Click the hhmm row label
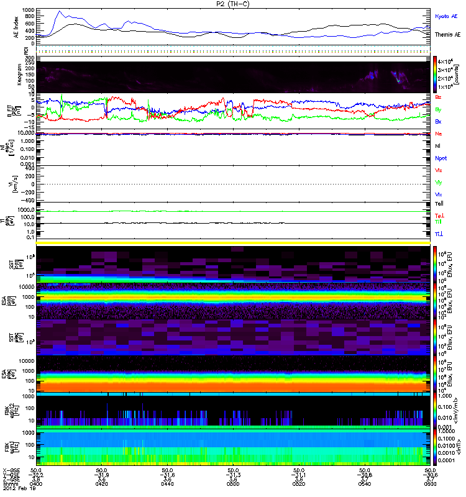Screen dimensions: 466x497 10,484
